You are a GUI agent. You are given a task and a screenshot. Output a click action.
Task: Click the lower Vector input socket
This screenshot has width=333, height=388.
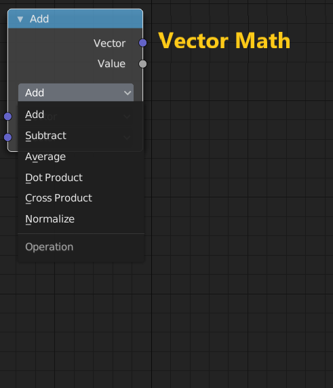pyautogui.click(x=7, y=137)
